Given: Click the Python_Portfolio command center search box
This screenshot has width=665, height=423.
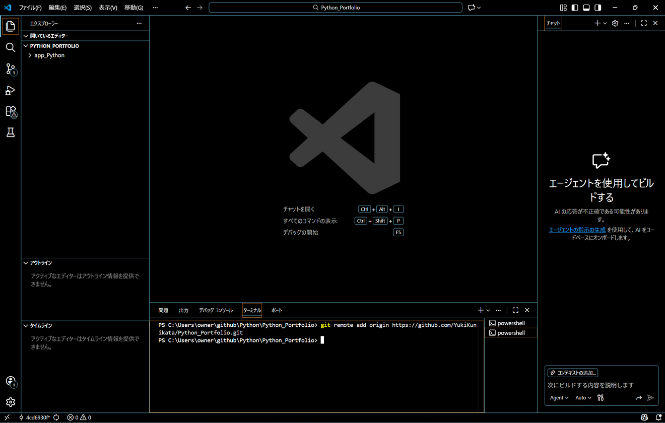Looking at the screenshot, I should pos(336,8).
